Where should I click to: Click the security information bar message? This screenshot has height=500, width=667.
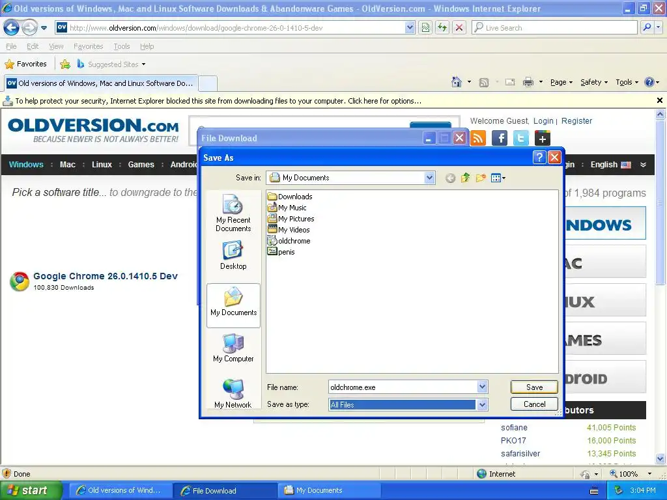click(218, 101)
